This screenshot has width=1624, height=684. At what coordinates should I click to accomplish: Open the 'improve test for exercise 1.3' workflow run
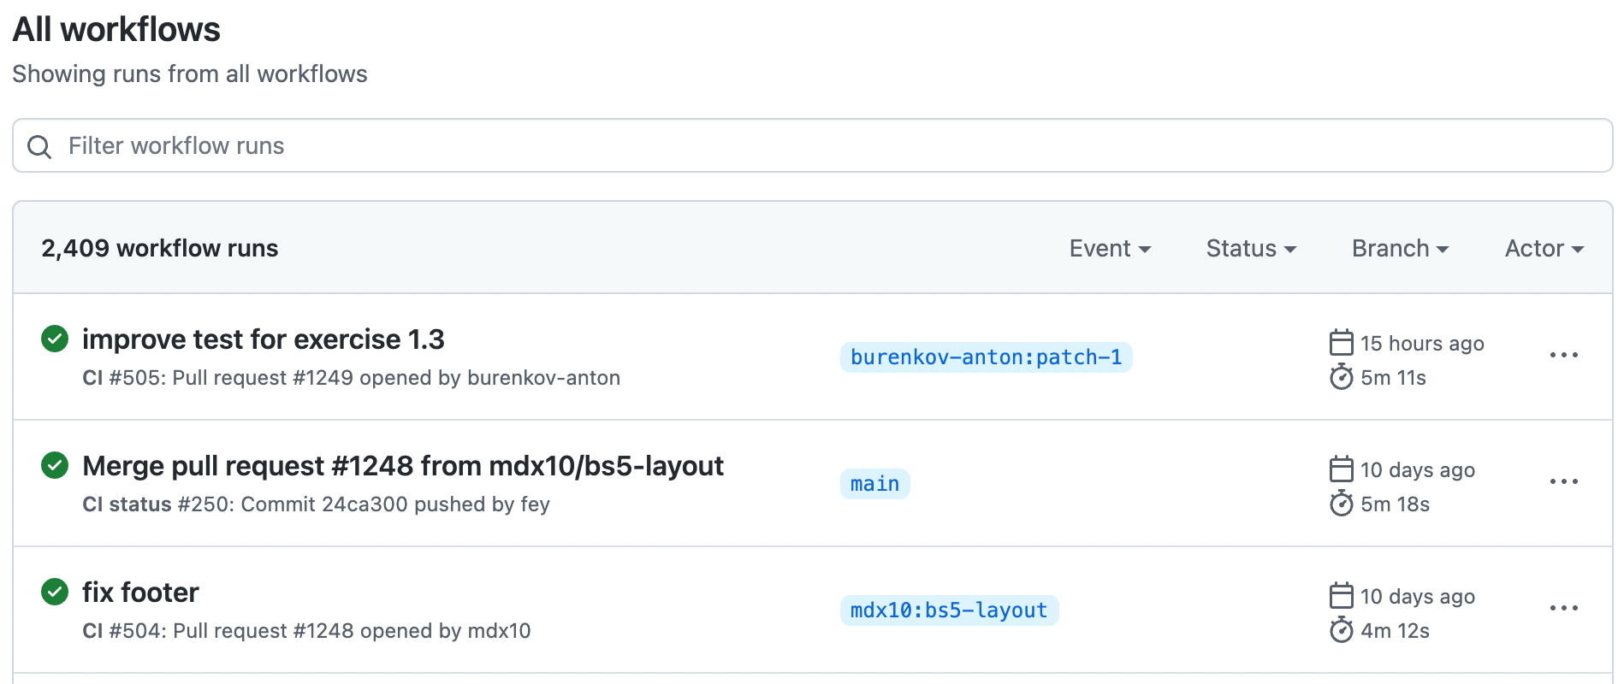click(263, 339)
